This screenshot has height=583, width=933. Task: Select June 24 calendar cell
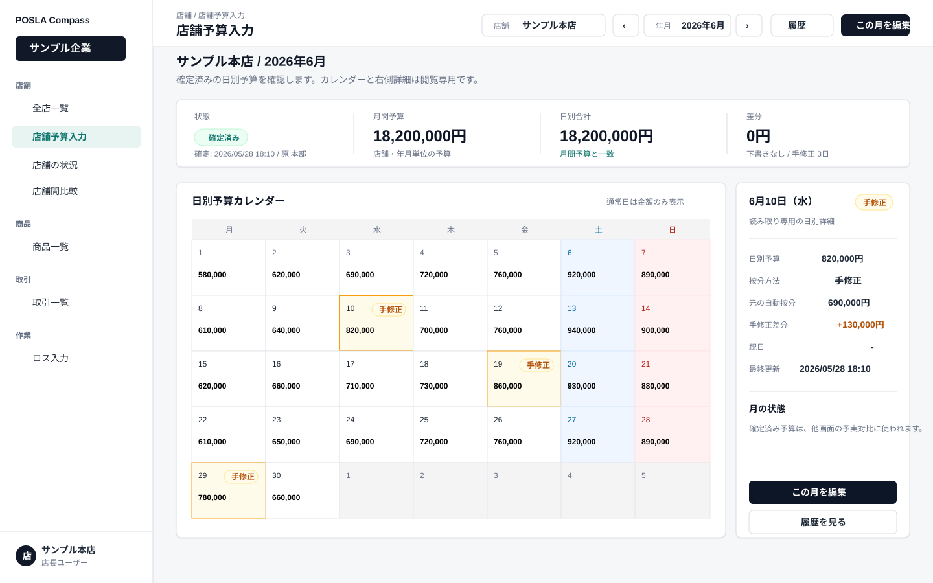376,435
